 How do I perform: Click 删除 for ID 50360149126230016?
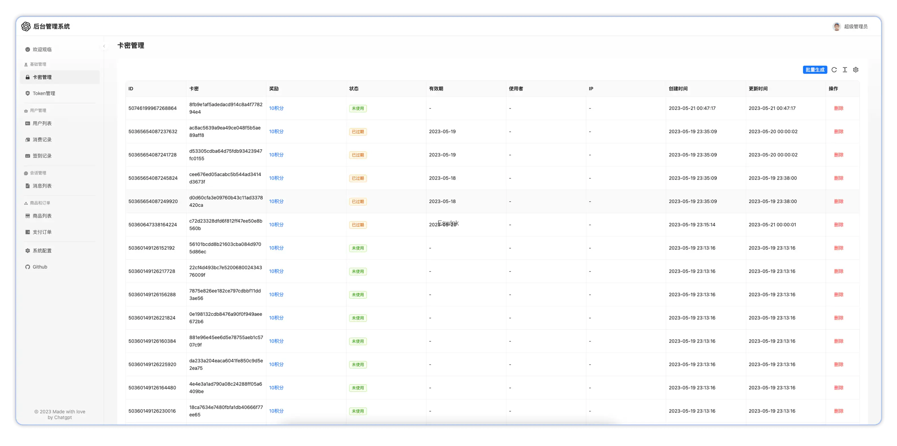tap(839, 411)
